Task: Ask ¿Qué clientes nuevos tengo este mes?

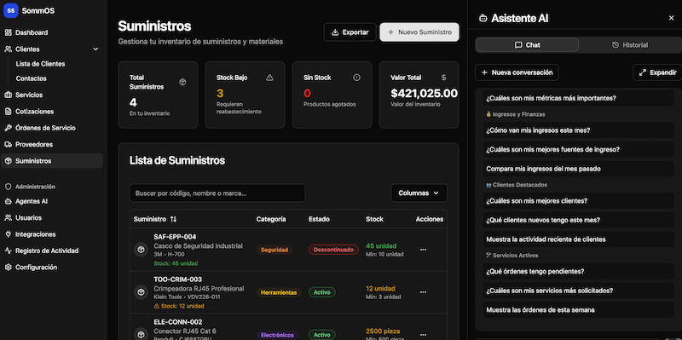Action: 579,220
